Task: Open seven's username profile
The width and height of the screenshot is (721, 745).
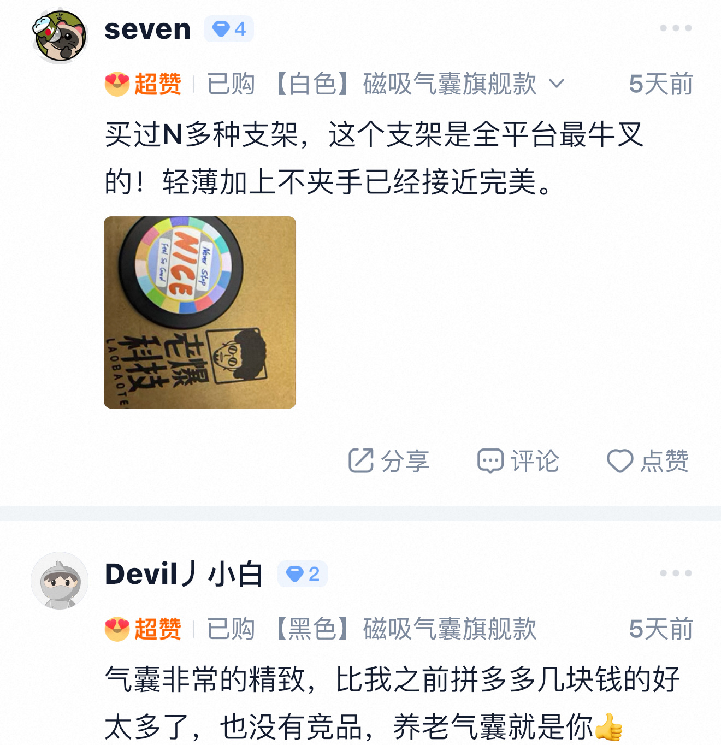Action: tap(147, 29)
